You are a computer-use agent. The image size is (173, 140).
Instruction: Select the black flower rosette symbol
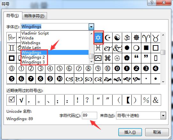[x=127, y=58]
